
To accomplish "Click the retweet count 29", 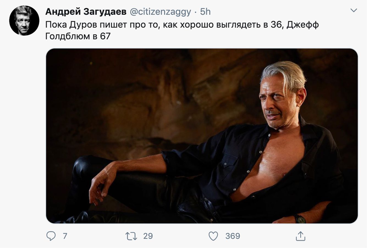I will point(148,236).
